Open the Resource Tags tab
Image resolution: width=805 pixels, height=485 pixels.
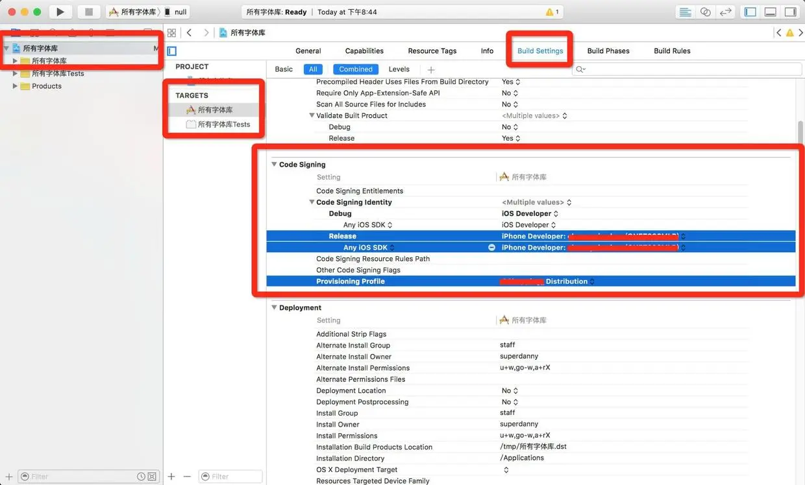[x=432, y=51]
